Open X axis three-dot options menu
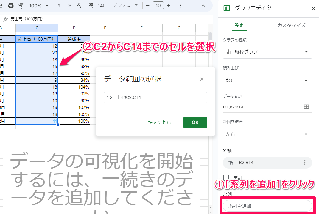The image size is (319, 214). point(305,162)
